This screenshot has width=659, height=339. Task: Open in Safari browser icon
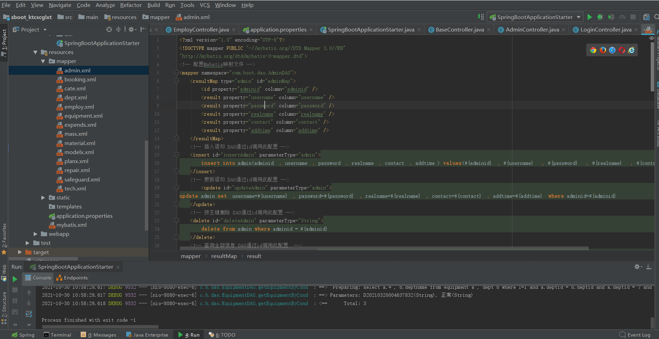click(612, 50)
